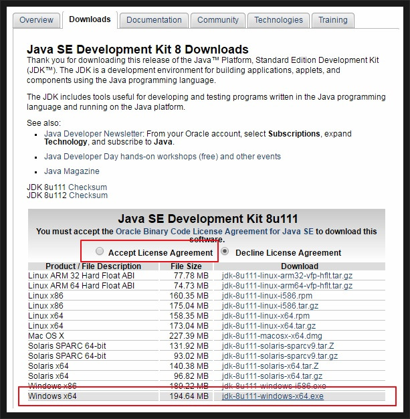Download jdk-8u111-linux-x64.rpm
410x419 pixels.
[266, 316]
